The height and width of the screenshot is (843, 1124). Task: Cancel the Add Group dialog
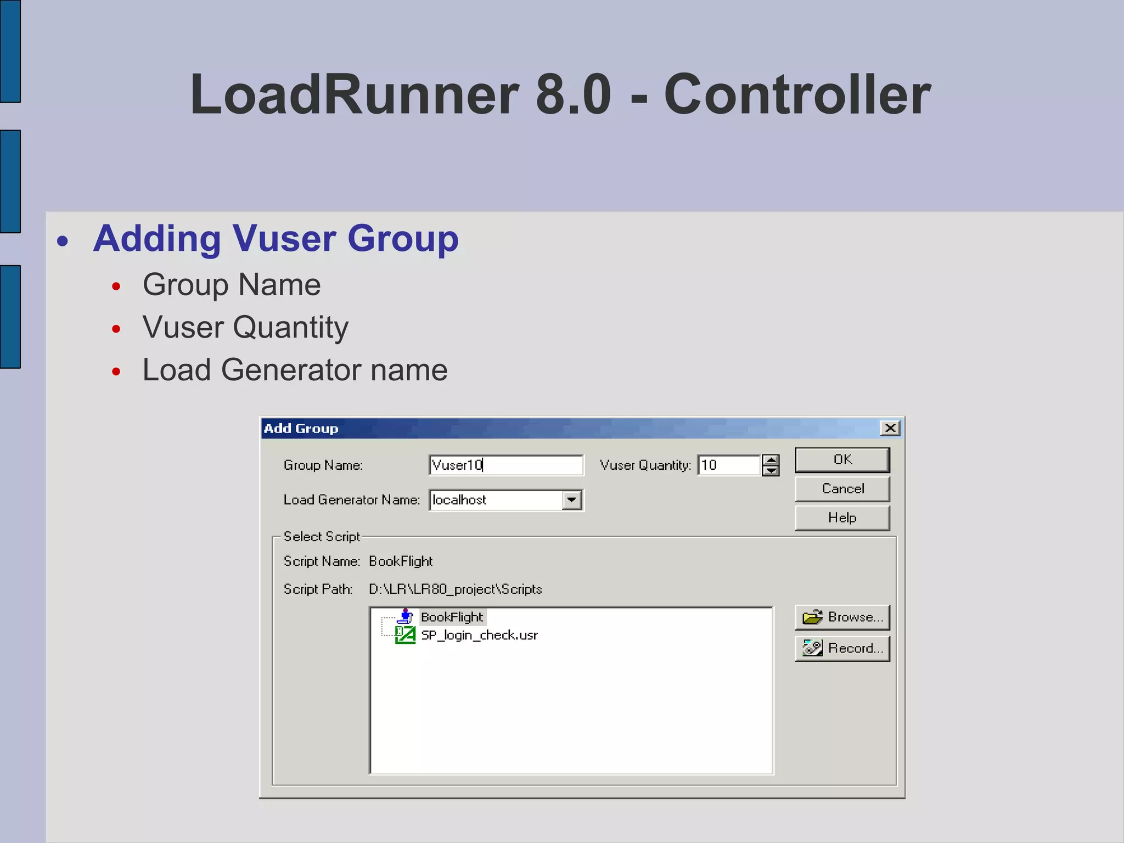point(842,488)
